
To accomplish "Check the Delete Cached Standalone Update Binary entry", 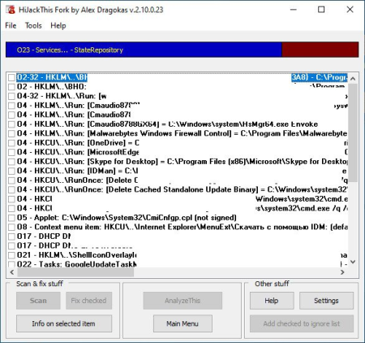I will 11,189.
